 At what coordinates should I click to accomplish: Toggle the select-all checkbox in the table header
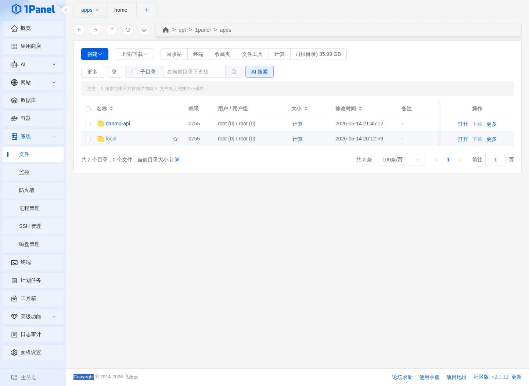tap(88, 109)
